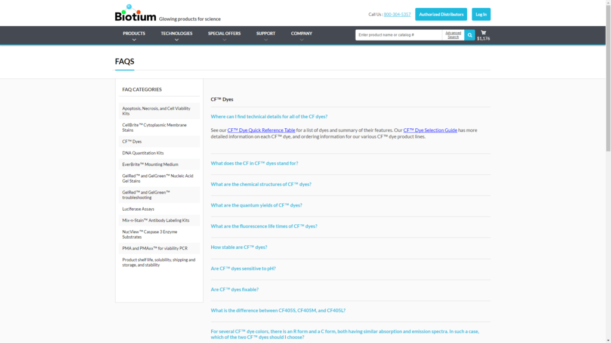Expand the Support menu chevron
The image size is (611, 343).
266,40
